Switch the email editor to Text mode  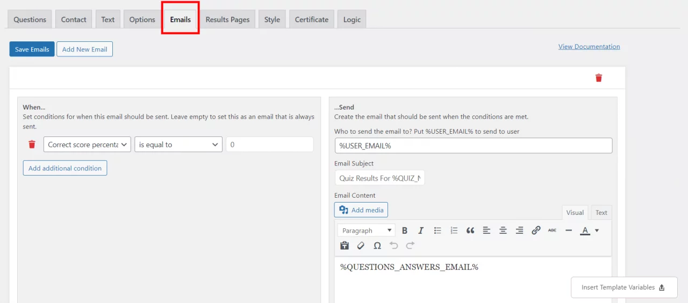(601, 212)
